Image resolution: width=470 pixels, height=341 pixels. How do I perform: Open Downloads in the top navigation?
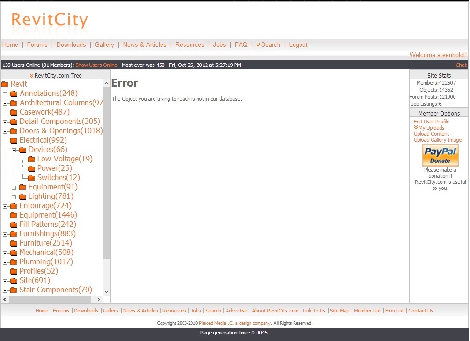(71, 44)
